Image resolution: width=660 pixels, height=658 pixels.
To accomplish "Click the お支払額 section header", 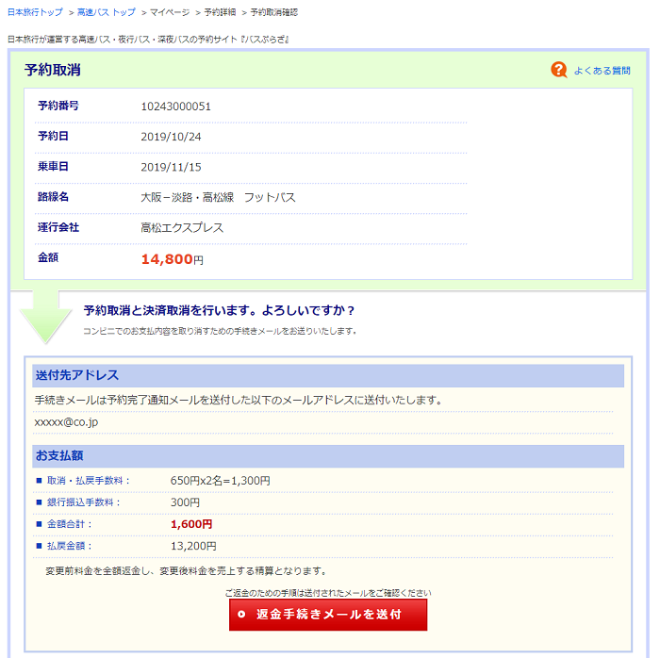I will point(327,456).
